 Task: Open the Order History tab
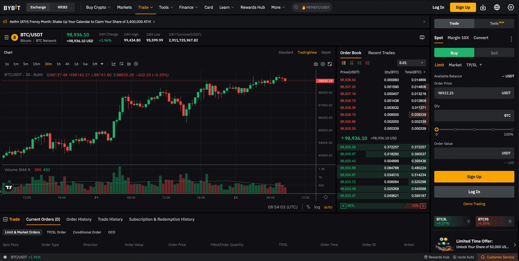point(79,219)
